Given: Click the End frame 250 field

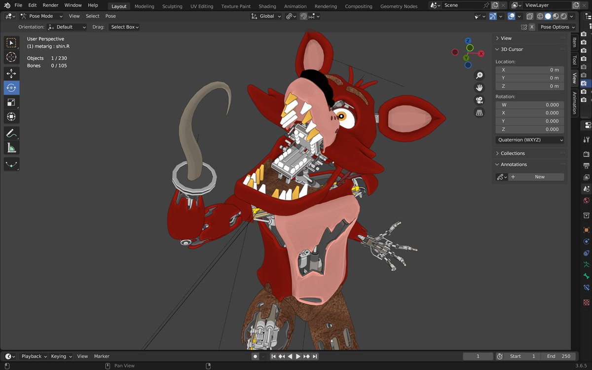Looking at the screenshot, I should (558, 356).
